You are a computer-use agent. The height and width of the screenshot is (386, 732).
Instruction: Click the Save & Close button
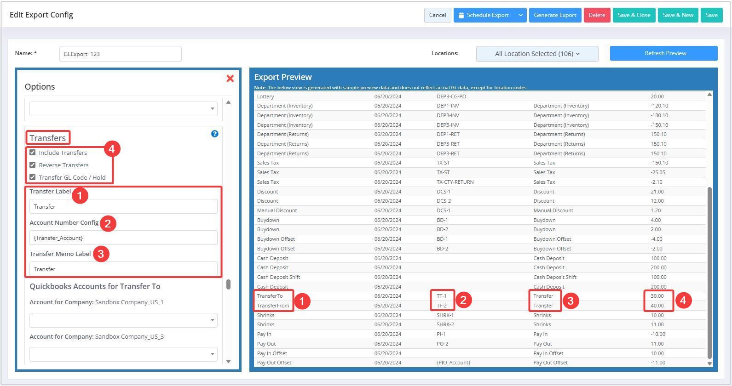(634, 15)
